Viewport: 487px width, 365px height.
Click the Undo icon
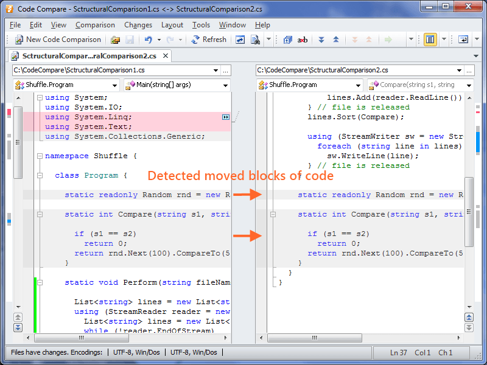(x=149, y=40)
